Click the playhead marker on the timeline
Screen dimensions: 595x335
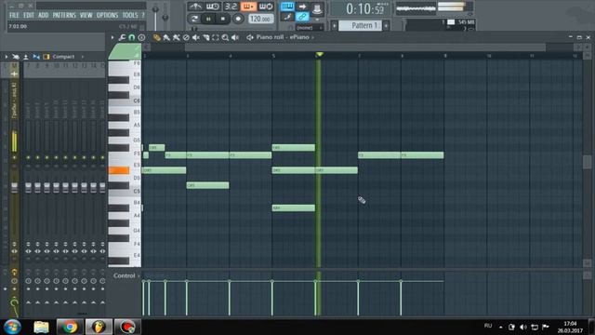click(320, 55)
